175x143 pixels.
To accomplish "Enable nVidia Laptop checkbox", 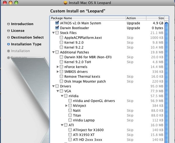I will 70,120.
